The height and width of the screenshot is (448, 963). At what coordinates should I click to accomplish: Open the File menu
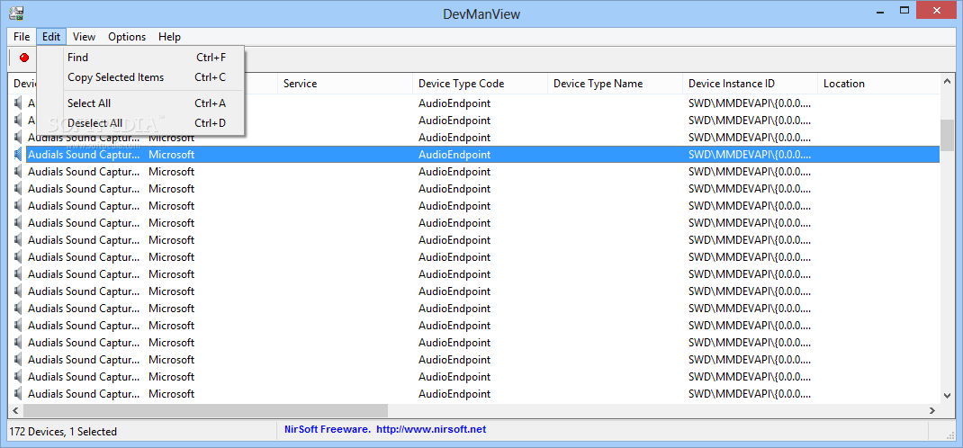(x=22, y=37)
